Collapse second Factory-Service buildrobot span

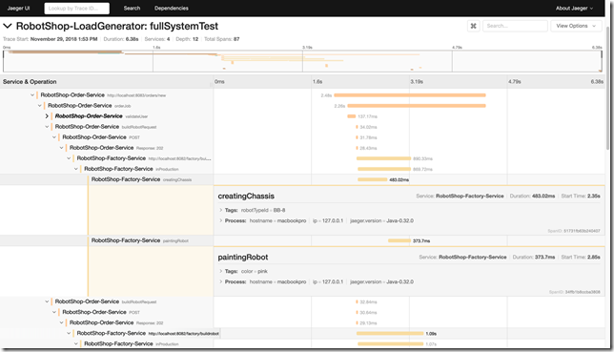(x=69, y=333)
